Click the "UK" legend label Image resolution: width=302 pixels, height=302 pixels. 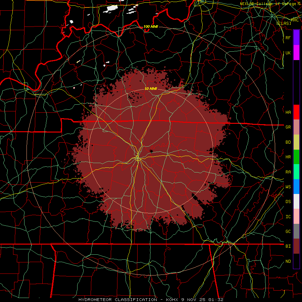(288, 53)
